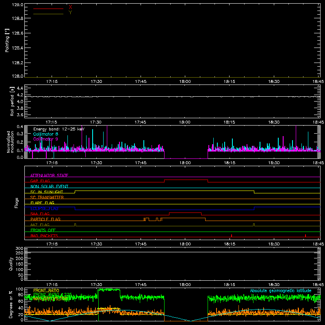Click the BAD_PACKETS spike just after 18:15
This screenshot has height=325, width=325.
point(232,236)
